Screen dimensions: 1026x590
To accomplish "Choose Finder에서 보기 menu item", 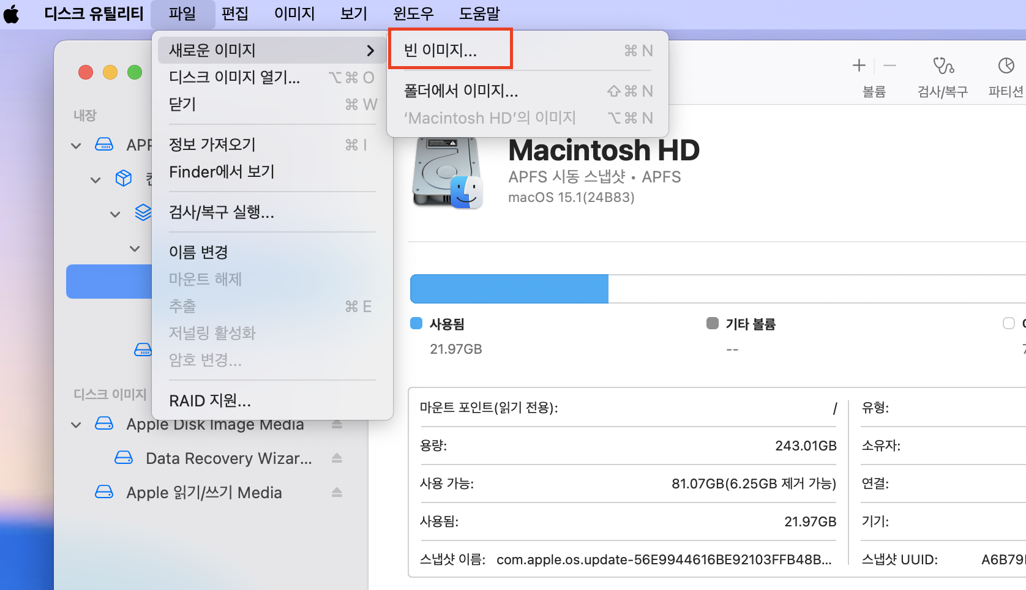I will [x=272, y=171].
